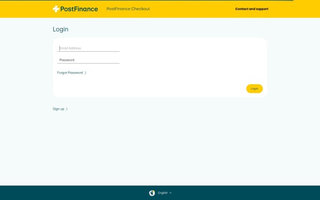The width and height of the screenshot is (320, 200).
Task: Click the PostFinance logo in the header
Action: (x=75, y=9)
